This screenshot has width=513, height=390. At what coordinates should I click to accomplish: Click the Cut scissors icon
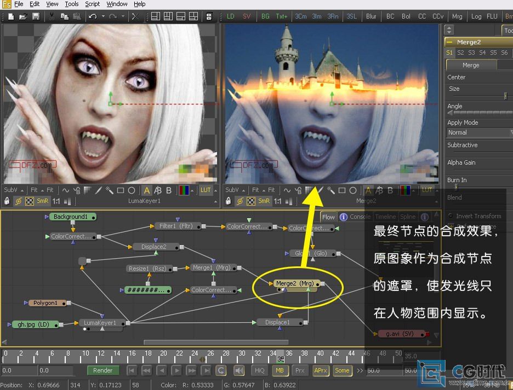click(52, 16)
